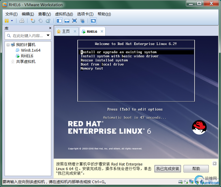Select the Win8.1x64 virtual machine
The width and height of the screenshot is (221, 187).
click(x=31, y=50)
